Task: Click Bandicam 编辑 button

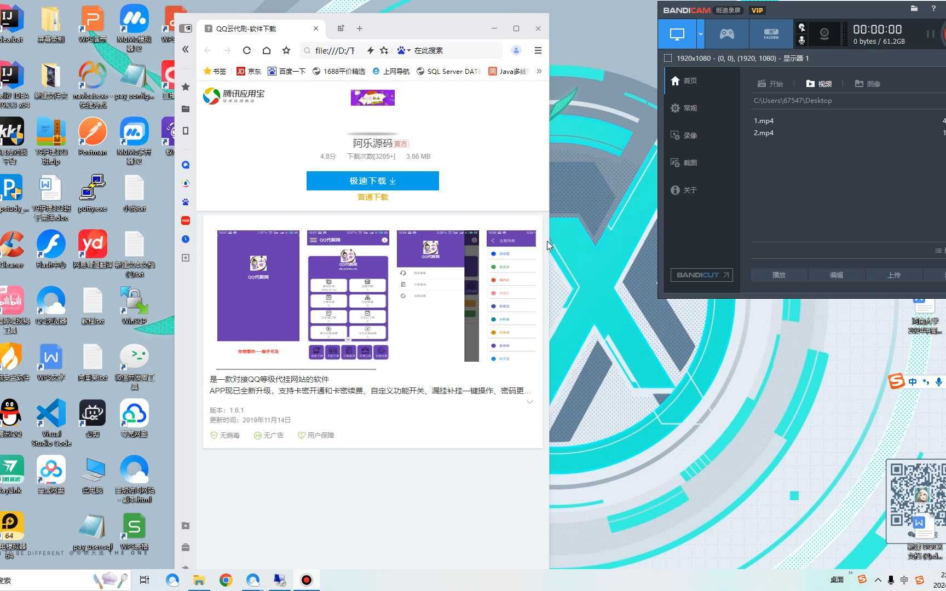Action: point(837,275)
